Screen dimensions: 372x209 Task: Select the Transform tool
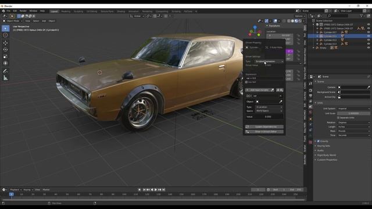coord(5,63)
